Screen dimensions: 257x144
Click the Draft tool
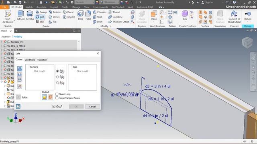click(98, 22)
